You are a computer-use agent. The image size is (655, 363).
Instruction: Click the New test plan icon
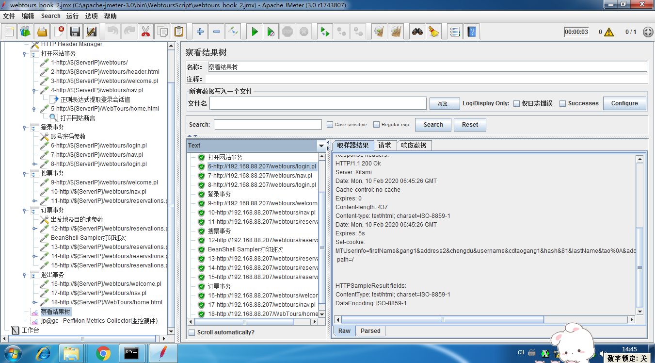pos(9,32)
